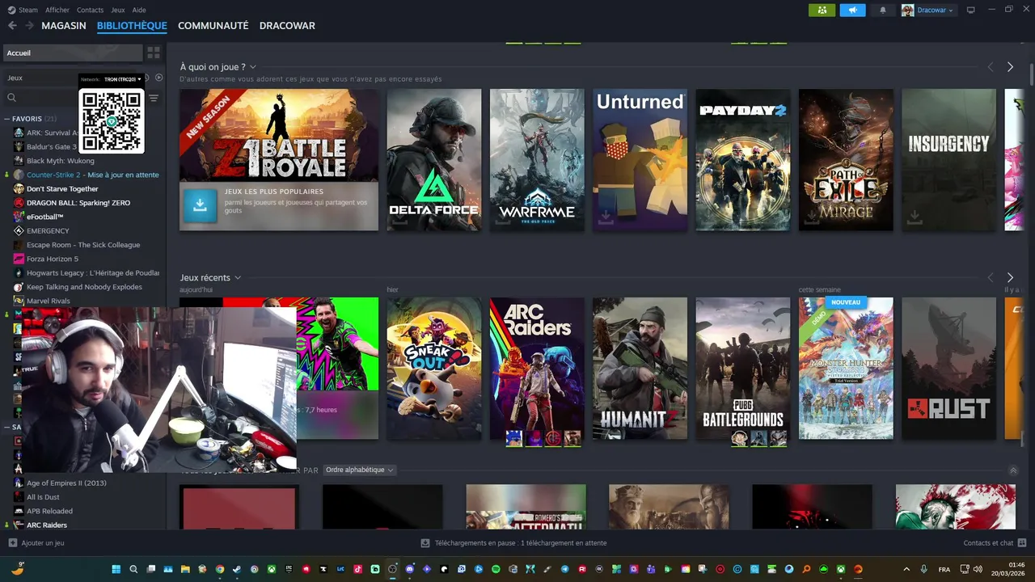Switch to the BIBLIOTHÈQUE tab
The height and width of the screenshot is (582, 1035).
(x=132, y=26)
